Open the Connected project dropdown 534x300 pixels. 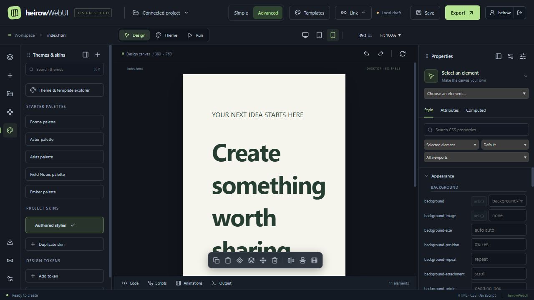click(x=161, y=13)
